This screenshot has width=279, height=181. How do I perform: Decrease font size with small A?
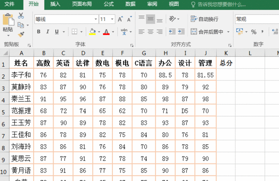tap(129, 19)
